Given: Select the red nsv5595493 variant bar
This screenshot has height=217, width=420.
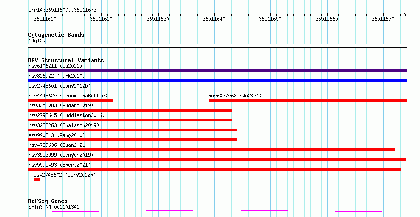Looking at the screenshot, I should (214, 169).
